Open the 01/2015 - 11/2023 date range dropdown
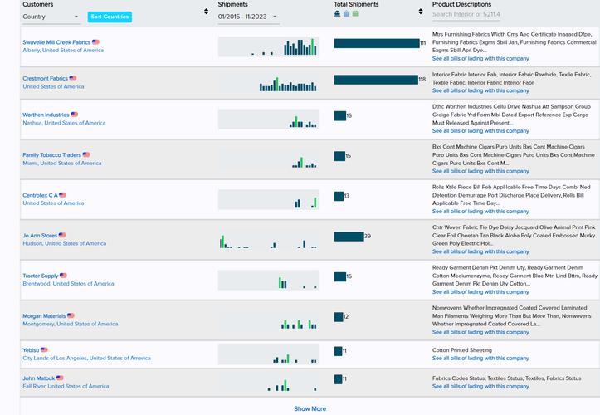The image size is (600, 415). click(x=248, y=17)
